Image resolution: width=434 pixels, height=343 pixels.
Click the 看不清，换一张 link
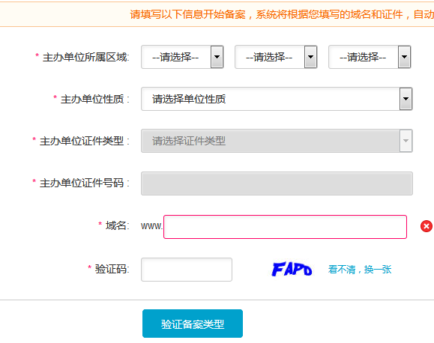360,270
